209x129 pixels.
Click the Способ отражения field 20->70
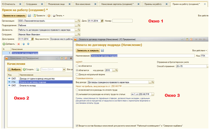[191, 66]
